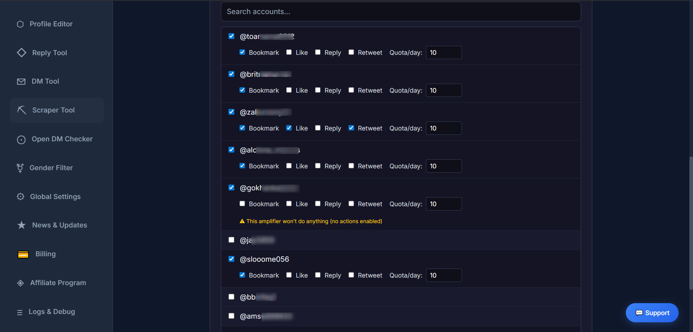Click the DM Tool envelope icon
The height and width of the screenshot is (332, 693).
(21, 81)
